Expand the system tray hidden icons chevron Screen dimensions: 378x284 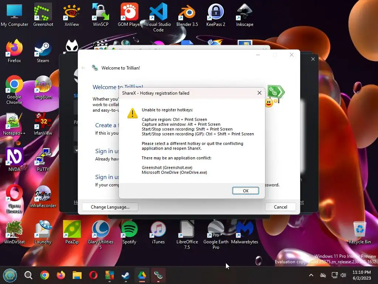tap(311, 275)
